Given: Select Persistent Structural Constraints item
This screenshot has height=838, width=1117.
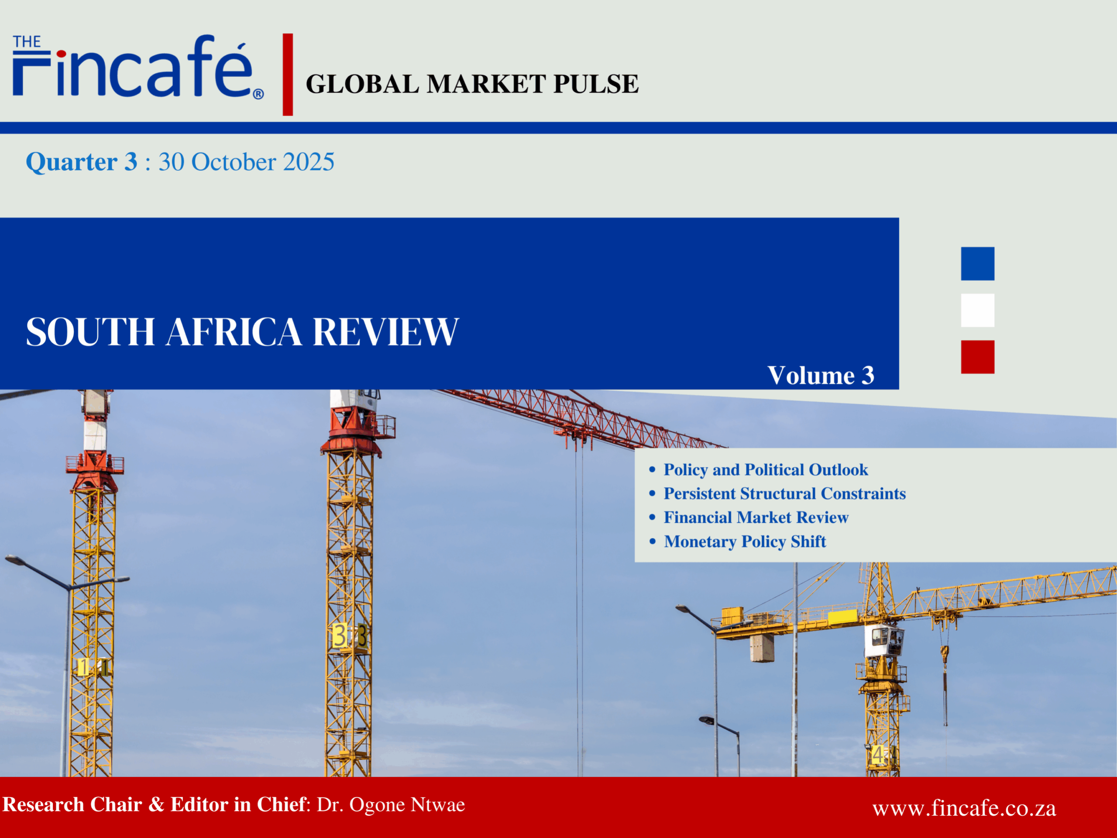Looking at the screenshot, I should tap(784, 493).
